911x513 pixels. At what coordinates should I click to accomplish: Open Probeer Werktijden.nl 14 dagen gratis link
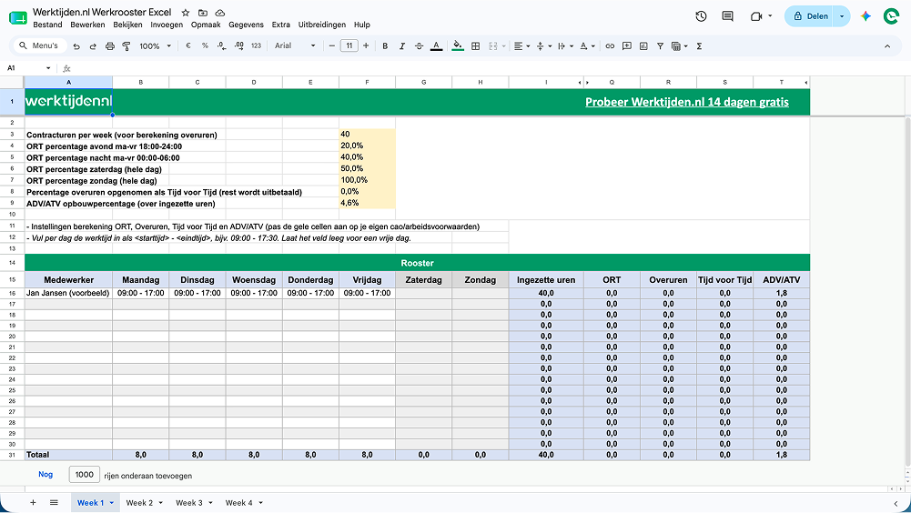click(x=687, y=102)
